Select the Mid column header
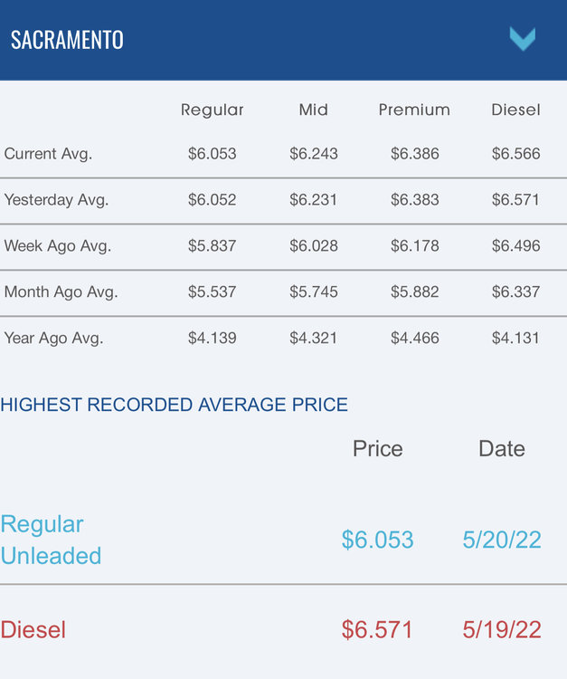This screenshot has width=567, height=679. (313, 110)
